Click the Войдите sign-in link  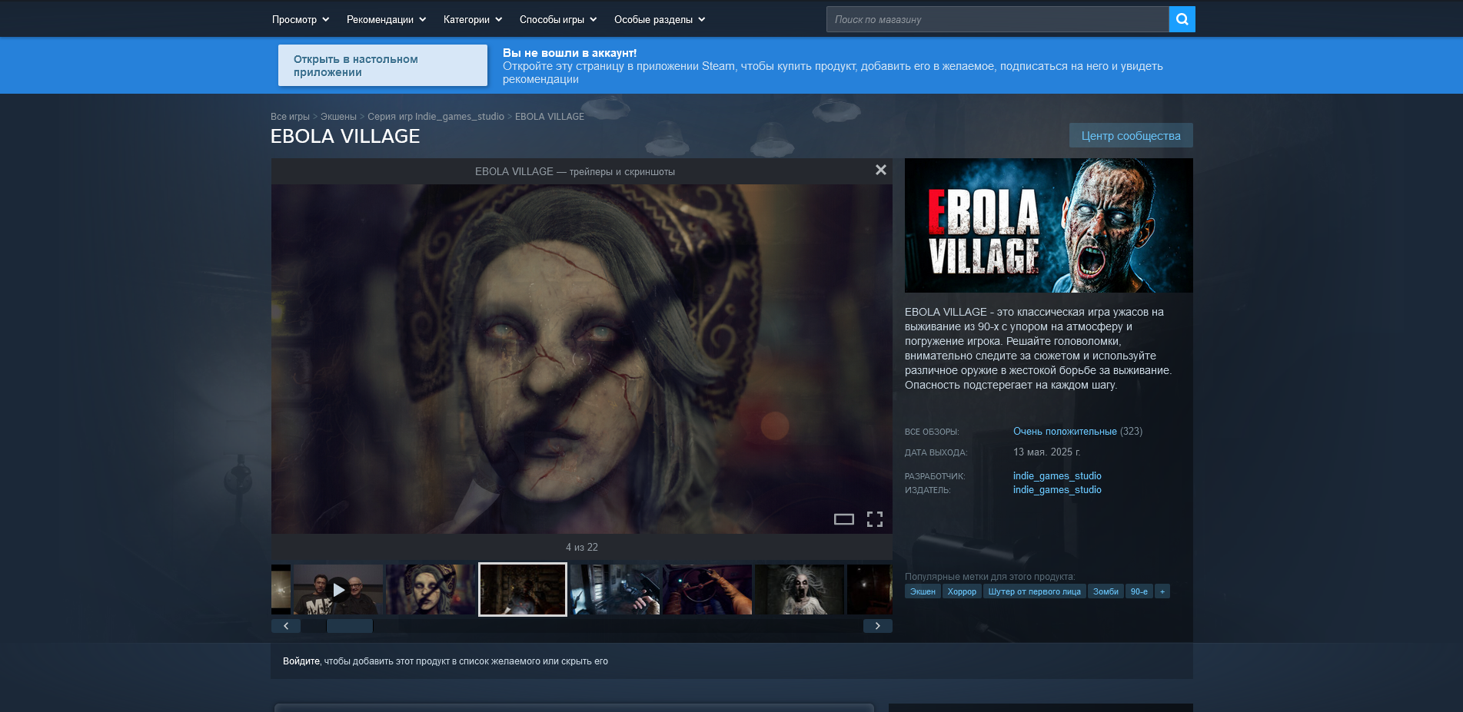pos(301,661)
